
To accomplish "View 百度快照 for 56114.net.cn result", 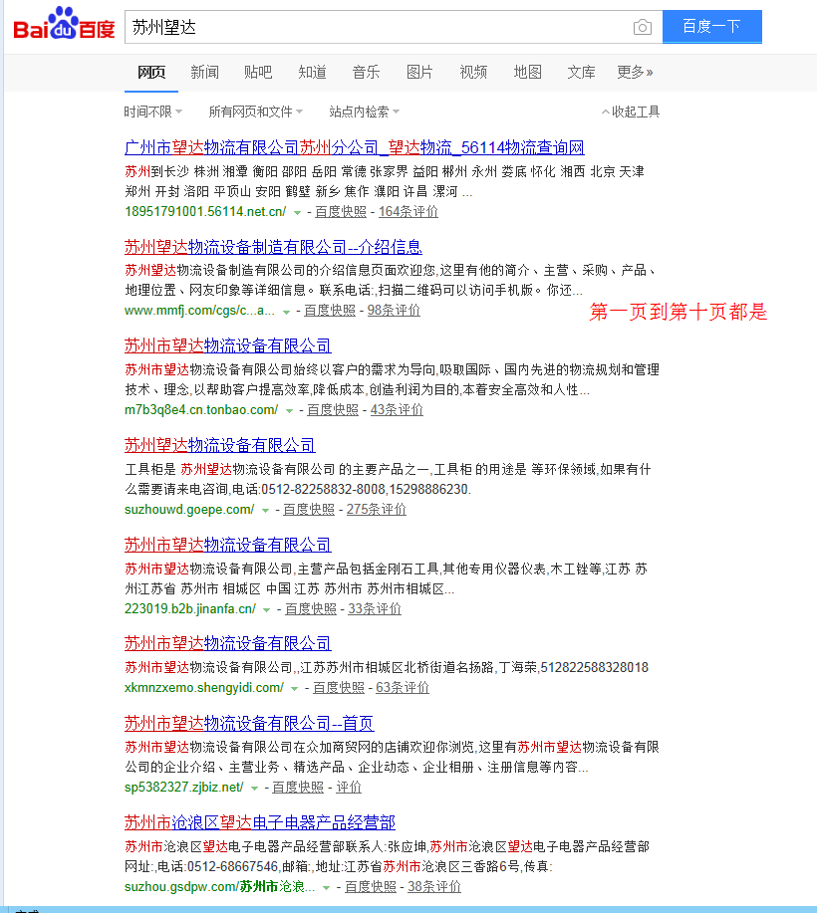I will click(x=341, y=212).
